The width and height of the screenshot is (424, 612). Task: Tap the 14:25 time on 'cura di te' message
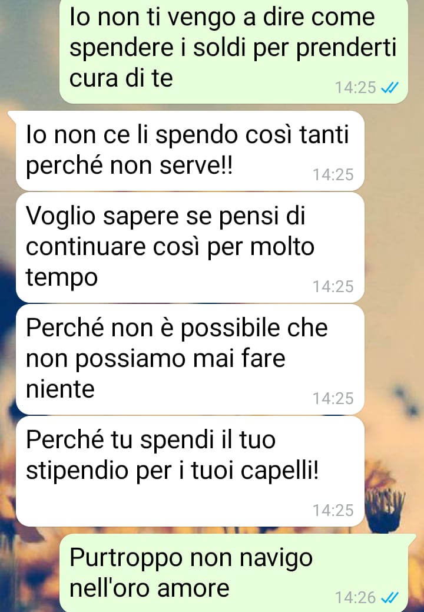point(355,87)
